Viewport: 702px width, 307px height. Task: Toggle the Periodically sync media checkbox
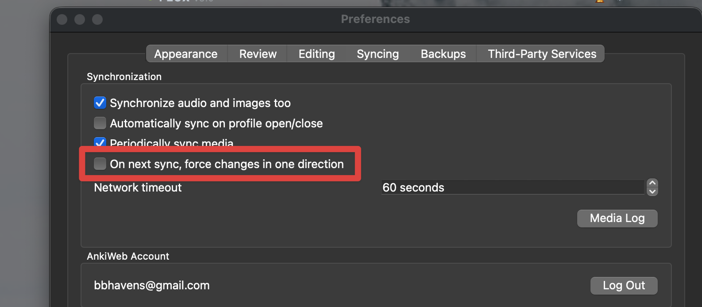100,142
